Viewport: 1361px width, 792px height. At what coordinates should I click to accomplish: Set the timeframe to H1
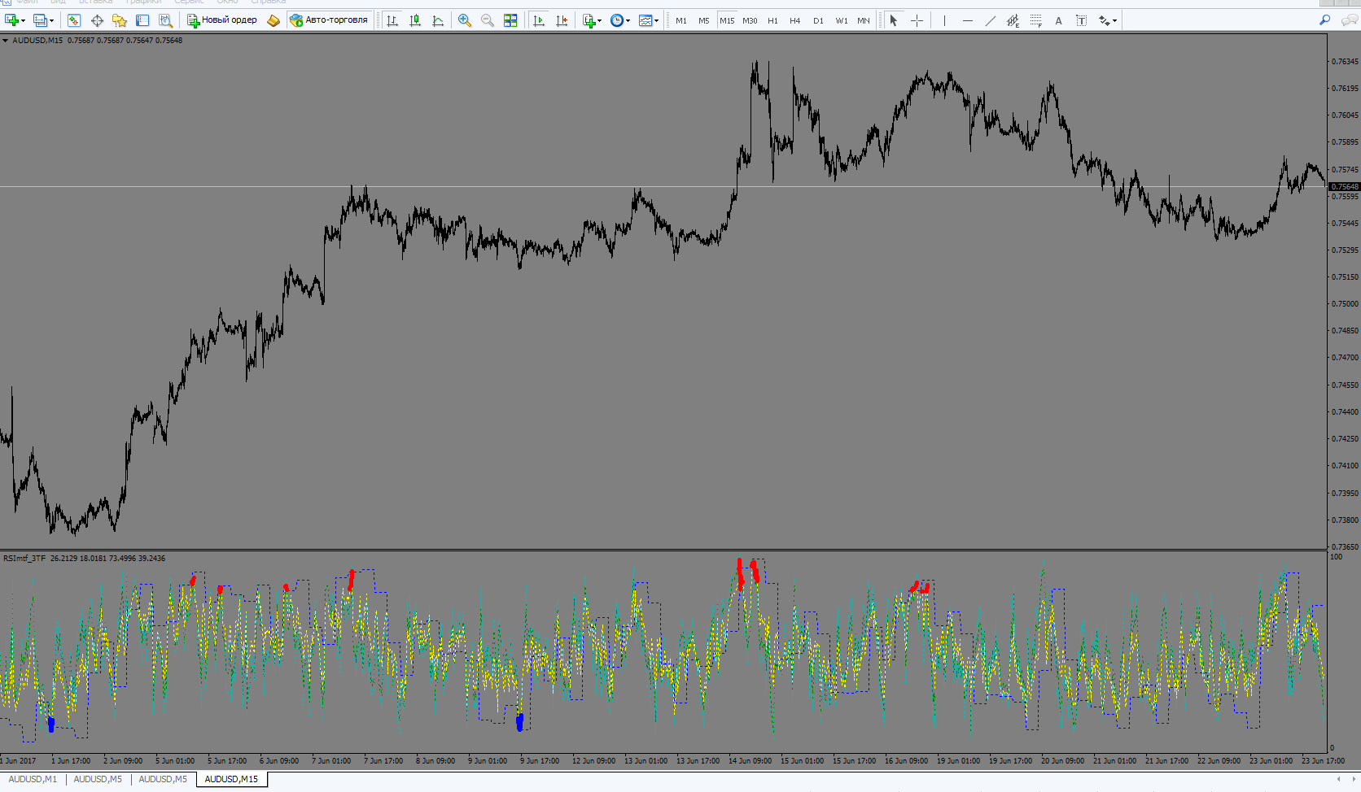(x=772, y=20)
